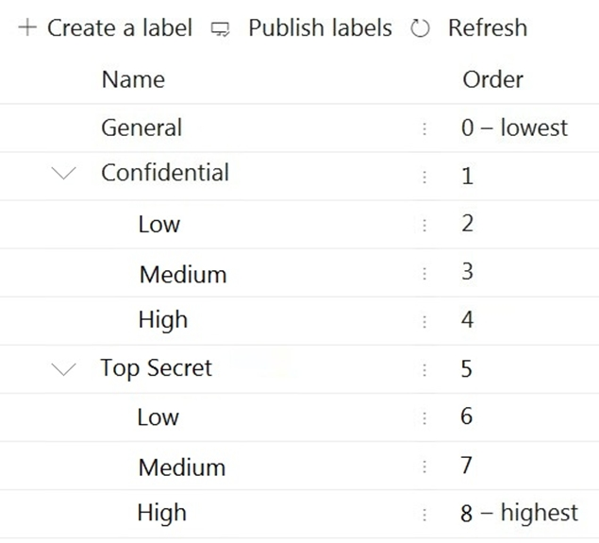Click the plus icon to create a label
The height and width of the screenshot is (543, 599).
click(x=27, y=28)
